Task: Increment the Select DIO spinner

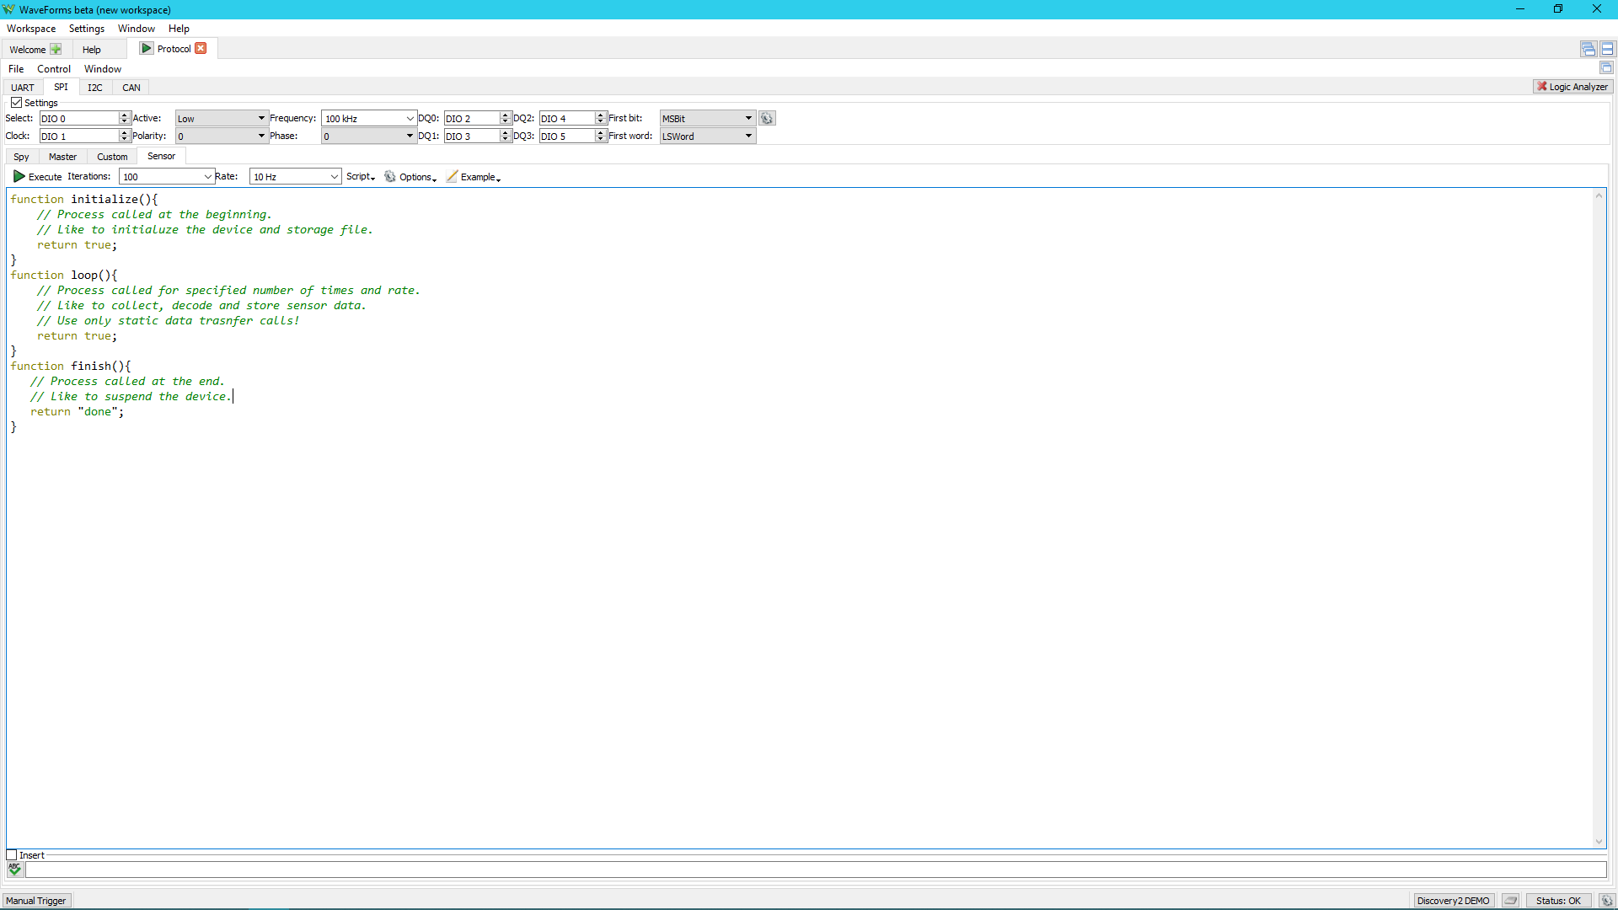Action: click(125, 115)
